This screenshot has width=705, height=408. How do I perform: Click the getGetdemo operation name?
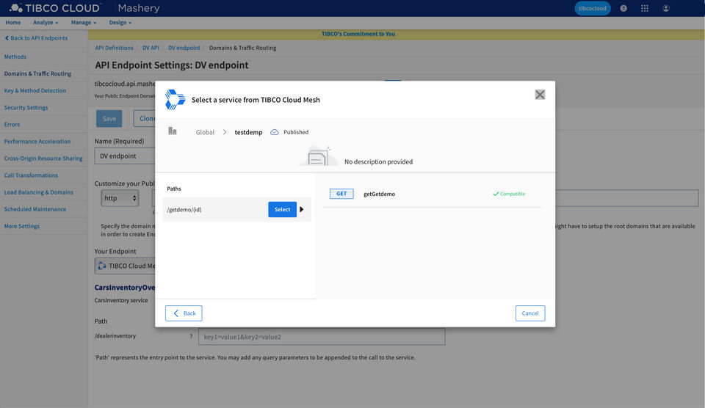click(x=380, y=194)
